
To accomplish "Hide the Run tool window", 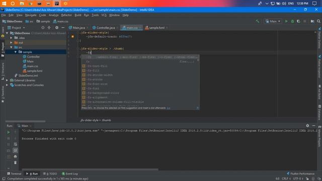I will point(313,126).
